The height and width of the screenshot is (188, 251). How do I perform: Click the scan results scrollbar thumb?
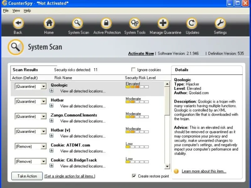(x=167, y=101)
